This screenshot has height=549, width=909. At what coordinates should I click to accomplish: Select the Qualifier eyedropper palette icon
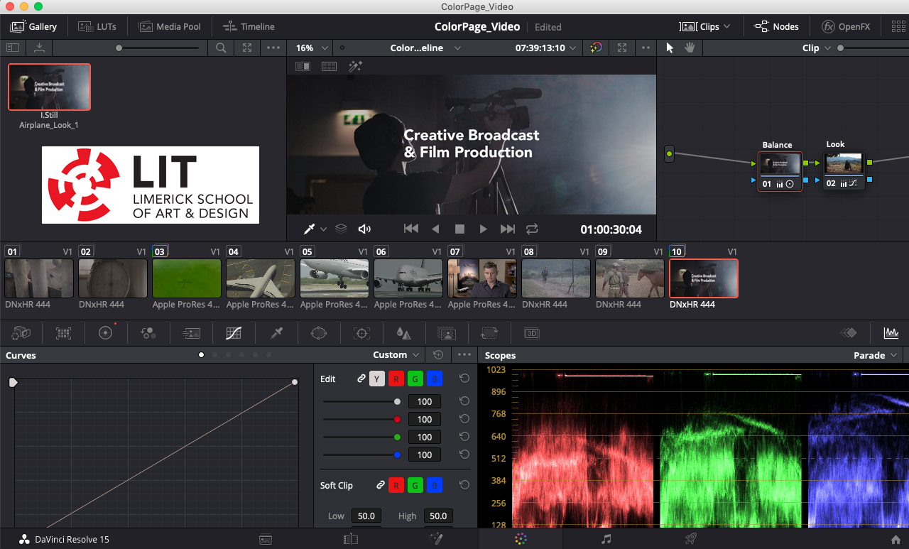pyautogui.click(x=277, y=333)
